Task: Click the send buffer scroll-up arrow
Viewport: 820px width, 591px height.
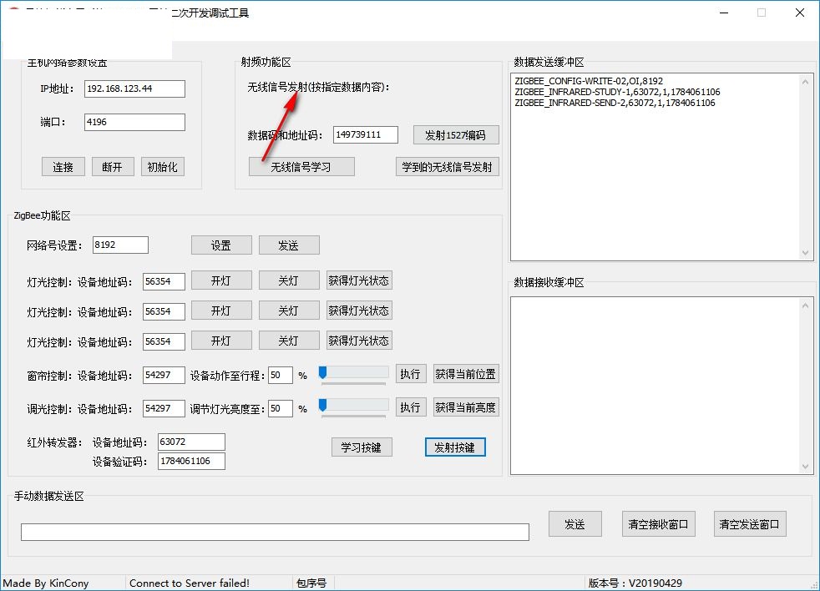Action: (805, 82)
